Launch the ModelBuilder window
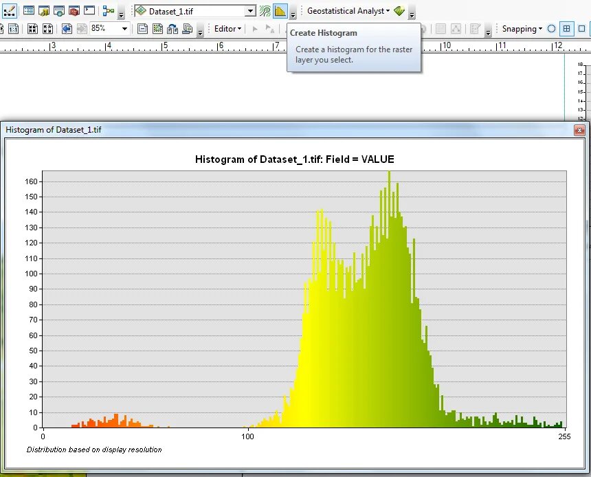 108,11
